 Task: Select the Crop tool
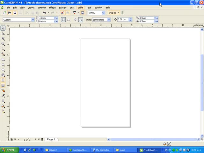coord(3,39)
